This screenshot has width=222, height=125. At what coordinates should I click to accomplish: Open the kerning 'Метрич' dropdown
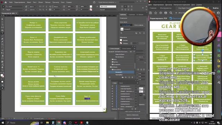(60, 7)
